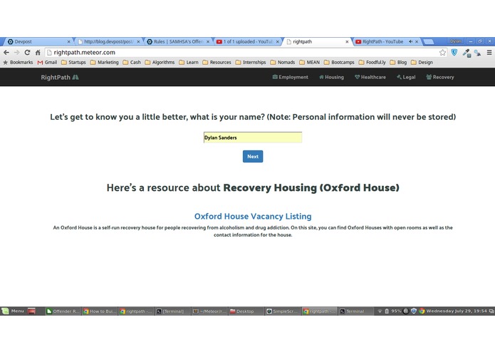
Task: Expand the Startups bookmark folder
Action: pyautogui.click(x=73, y=62)
